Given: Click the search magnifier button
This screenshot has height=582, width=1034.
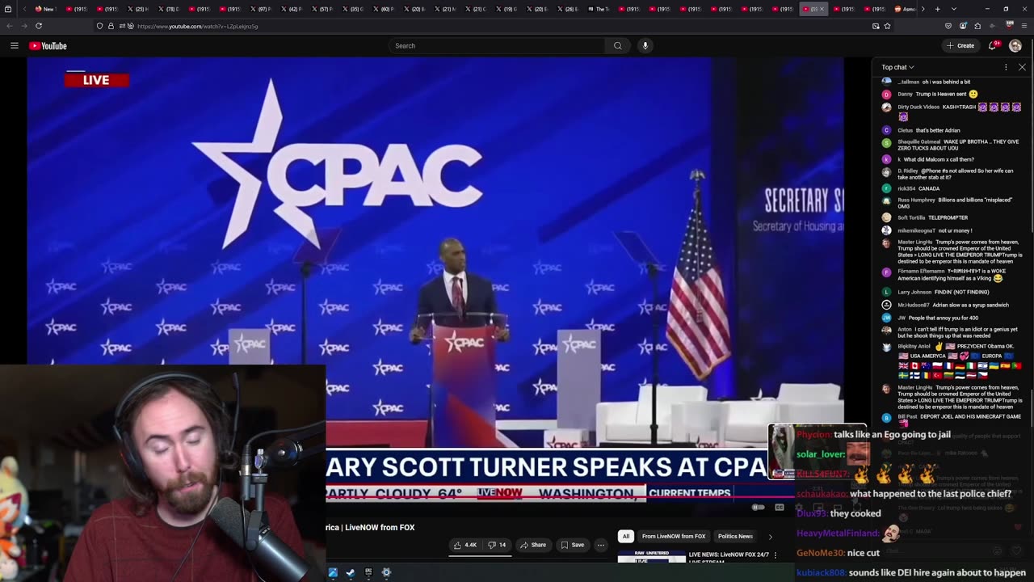Looking at the screenshot, I should tap(618, 45).
